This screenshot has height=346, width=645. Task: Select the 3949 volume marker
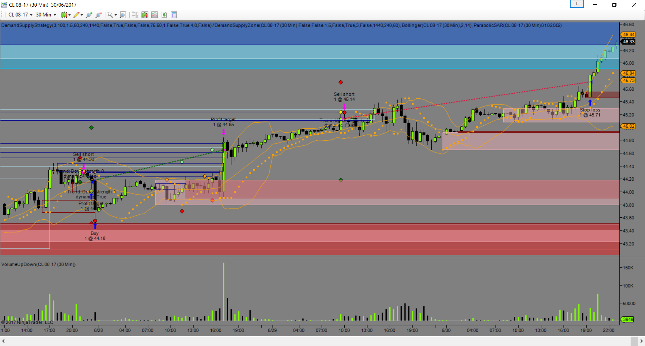click(x=627, y=319)
